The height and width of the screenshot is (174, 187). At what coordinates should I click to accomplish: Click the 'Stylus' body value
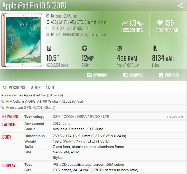click(x=58, y=158)
